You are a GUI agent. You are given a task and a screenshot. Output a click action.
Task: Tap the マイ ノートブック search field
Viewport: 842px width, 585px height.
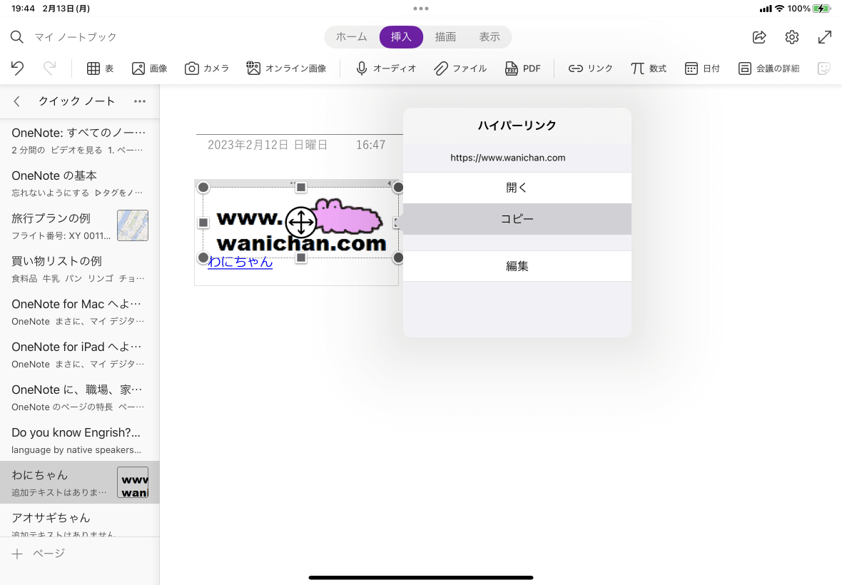(x=75, y=37)
